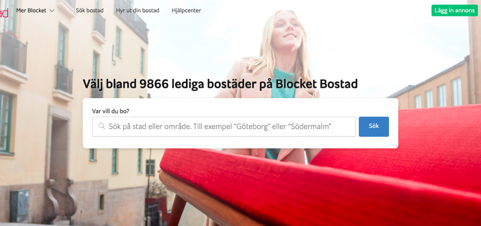Click empty white area of search card

pyautogui.click(x=239, y=142)
